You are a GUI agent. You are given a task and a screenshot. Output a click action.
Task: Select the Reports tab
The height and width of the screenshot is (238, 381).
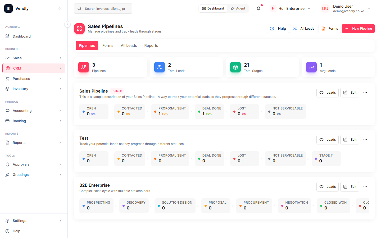click(151, 45)
